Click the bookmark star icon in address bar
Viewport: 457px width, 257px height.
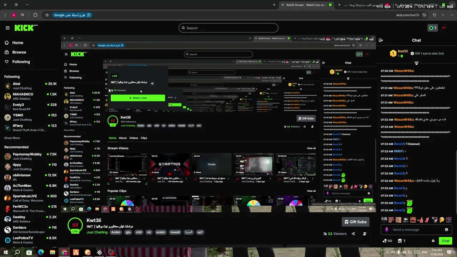point(47,15)
